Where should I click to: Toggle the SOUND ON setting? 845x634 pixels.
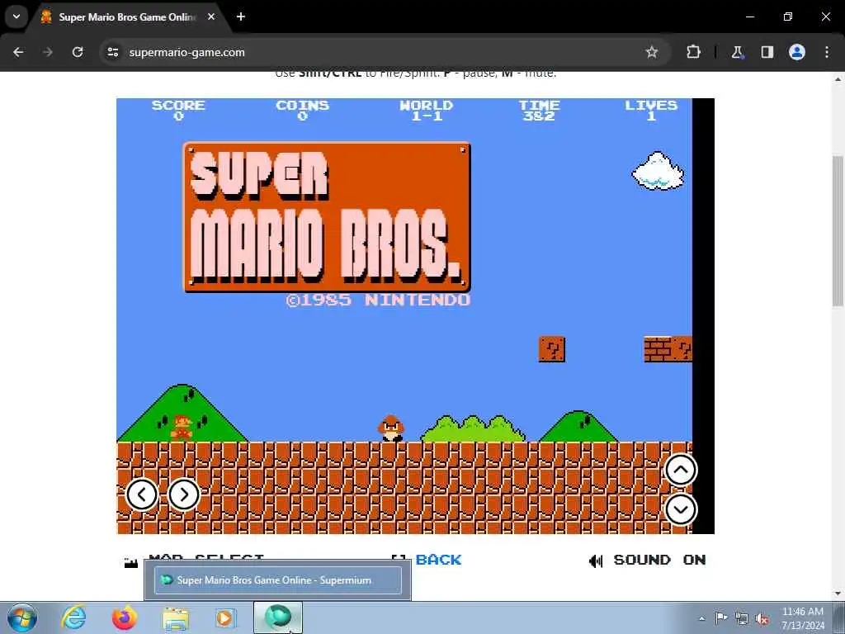659,561
